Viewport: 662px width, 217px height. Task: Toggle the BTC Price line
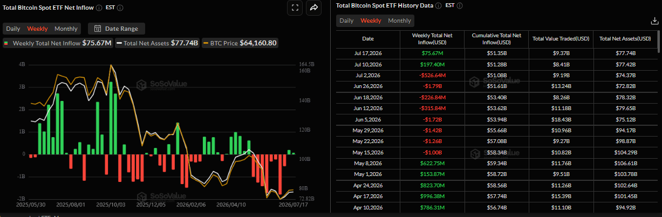point(240,43)
